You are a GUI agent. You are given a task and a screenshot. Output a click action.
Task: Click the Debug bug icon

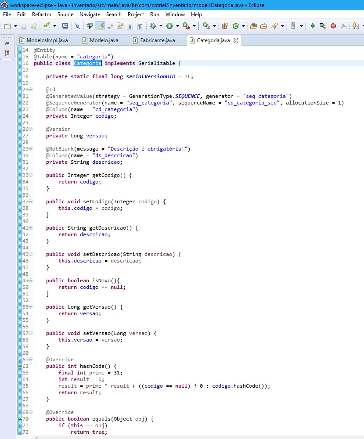tap(153, 26)
